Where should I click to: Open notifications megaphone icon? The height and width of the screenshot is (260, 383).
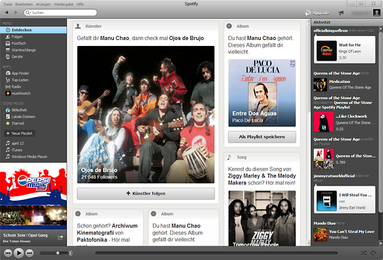coord(341,13)
